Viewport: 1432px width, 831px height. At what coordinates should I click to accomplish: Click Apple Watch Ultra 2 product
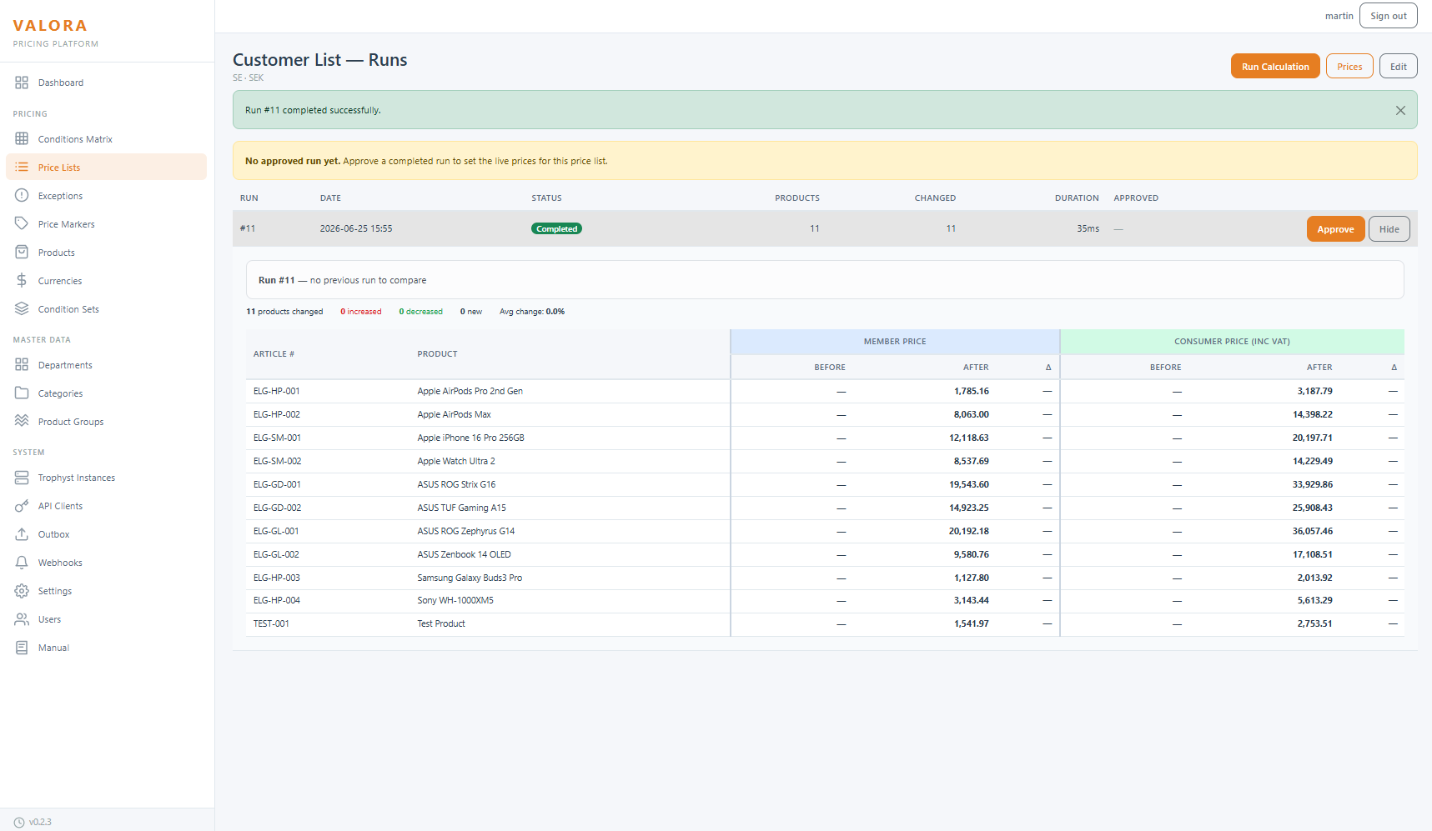point(456,461)
